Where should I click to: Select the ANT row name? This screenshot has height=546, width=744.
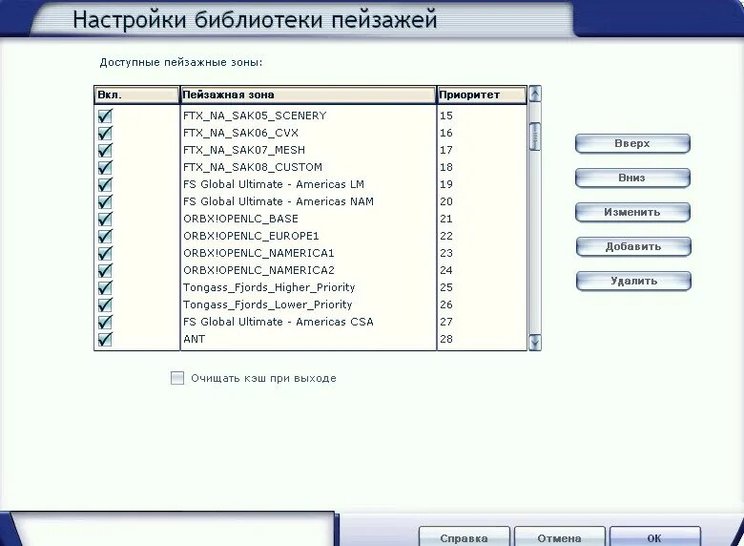point(194,339)
